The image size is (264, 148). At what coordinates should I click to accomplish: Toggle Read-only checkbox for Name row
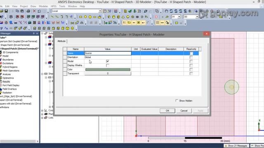pos(191,53)
